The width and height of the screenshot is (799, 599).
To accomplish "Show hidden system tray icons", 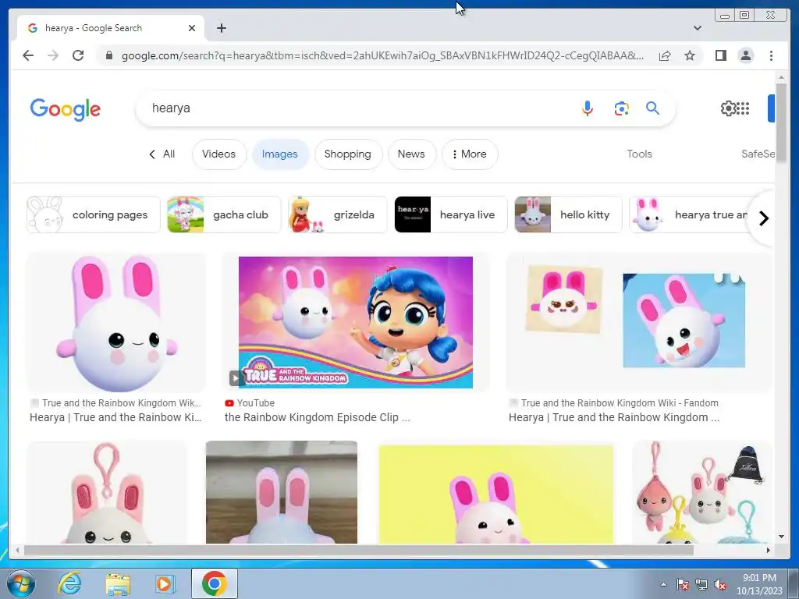I will 663,585.
